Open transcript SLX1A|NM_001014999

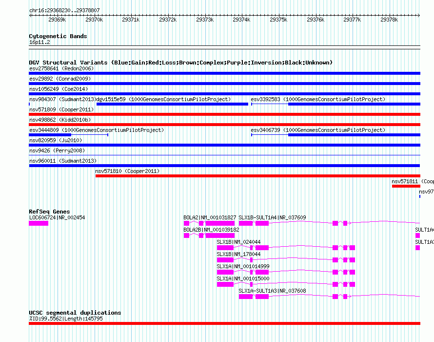tap(243, 266)
